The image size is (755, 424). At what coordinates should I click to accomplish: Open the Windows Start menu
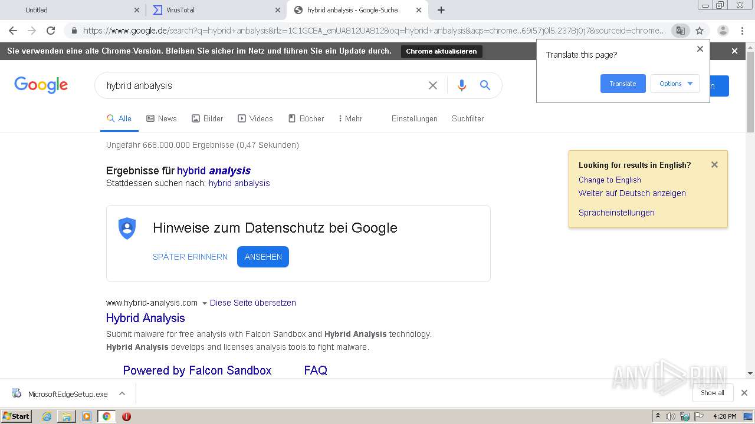[x=16, y=416]
